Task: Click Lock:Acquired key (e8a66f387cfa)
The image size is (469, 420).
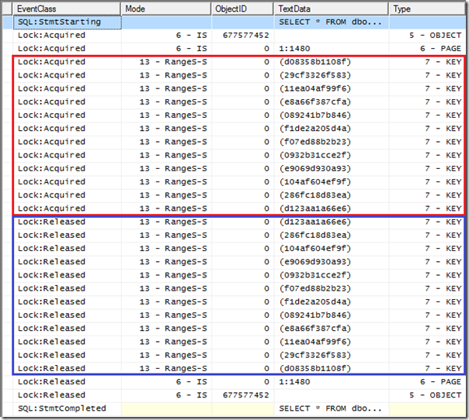Action: (x=315, y=102)
